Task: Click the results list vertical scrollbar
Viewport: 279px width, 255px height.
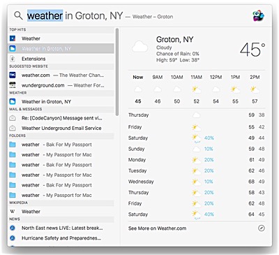Action: (117, 72)
